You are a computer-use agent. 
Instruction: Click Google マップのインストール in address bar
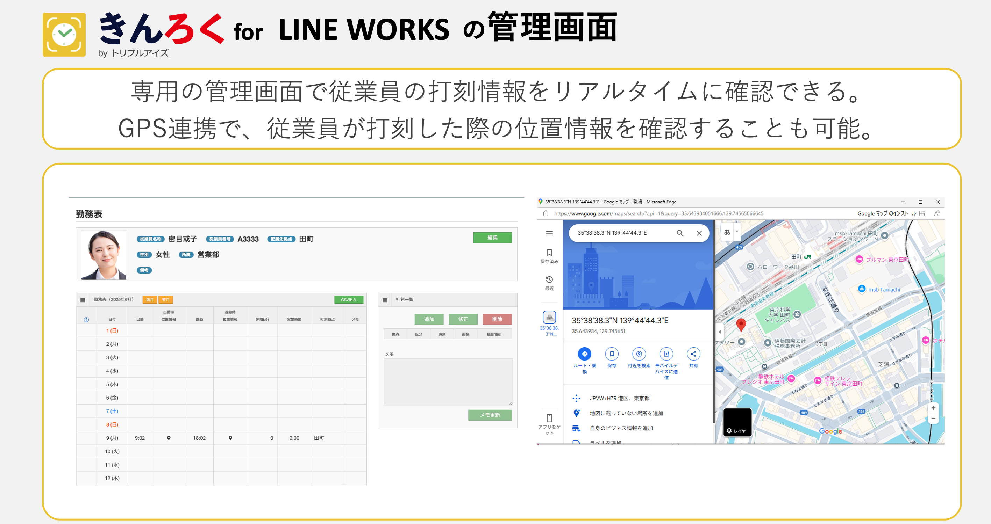coord(886,213)
